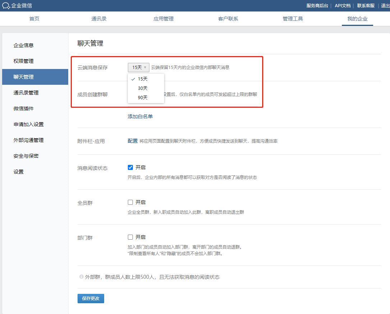Screen dimensions: 390x314
Task: Open the 应用管理 tab
Action: pyautogui.click(x=163, y=19)
